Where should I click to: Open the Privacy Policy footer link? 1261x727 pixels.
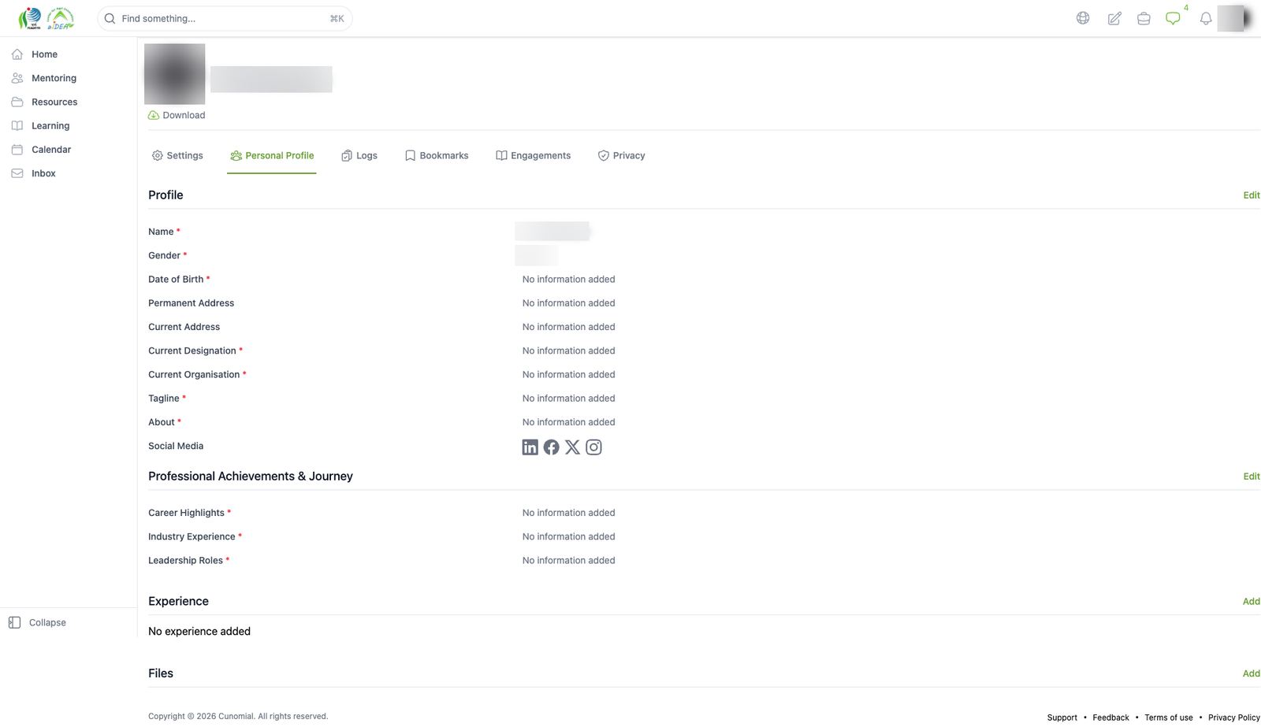(x=1234, y=718)
